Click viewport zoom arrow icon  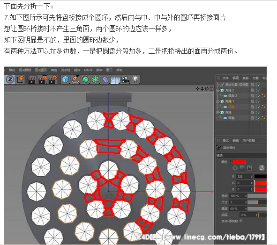click(x=202, y=89)
